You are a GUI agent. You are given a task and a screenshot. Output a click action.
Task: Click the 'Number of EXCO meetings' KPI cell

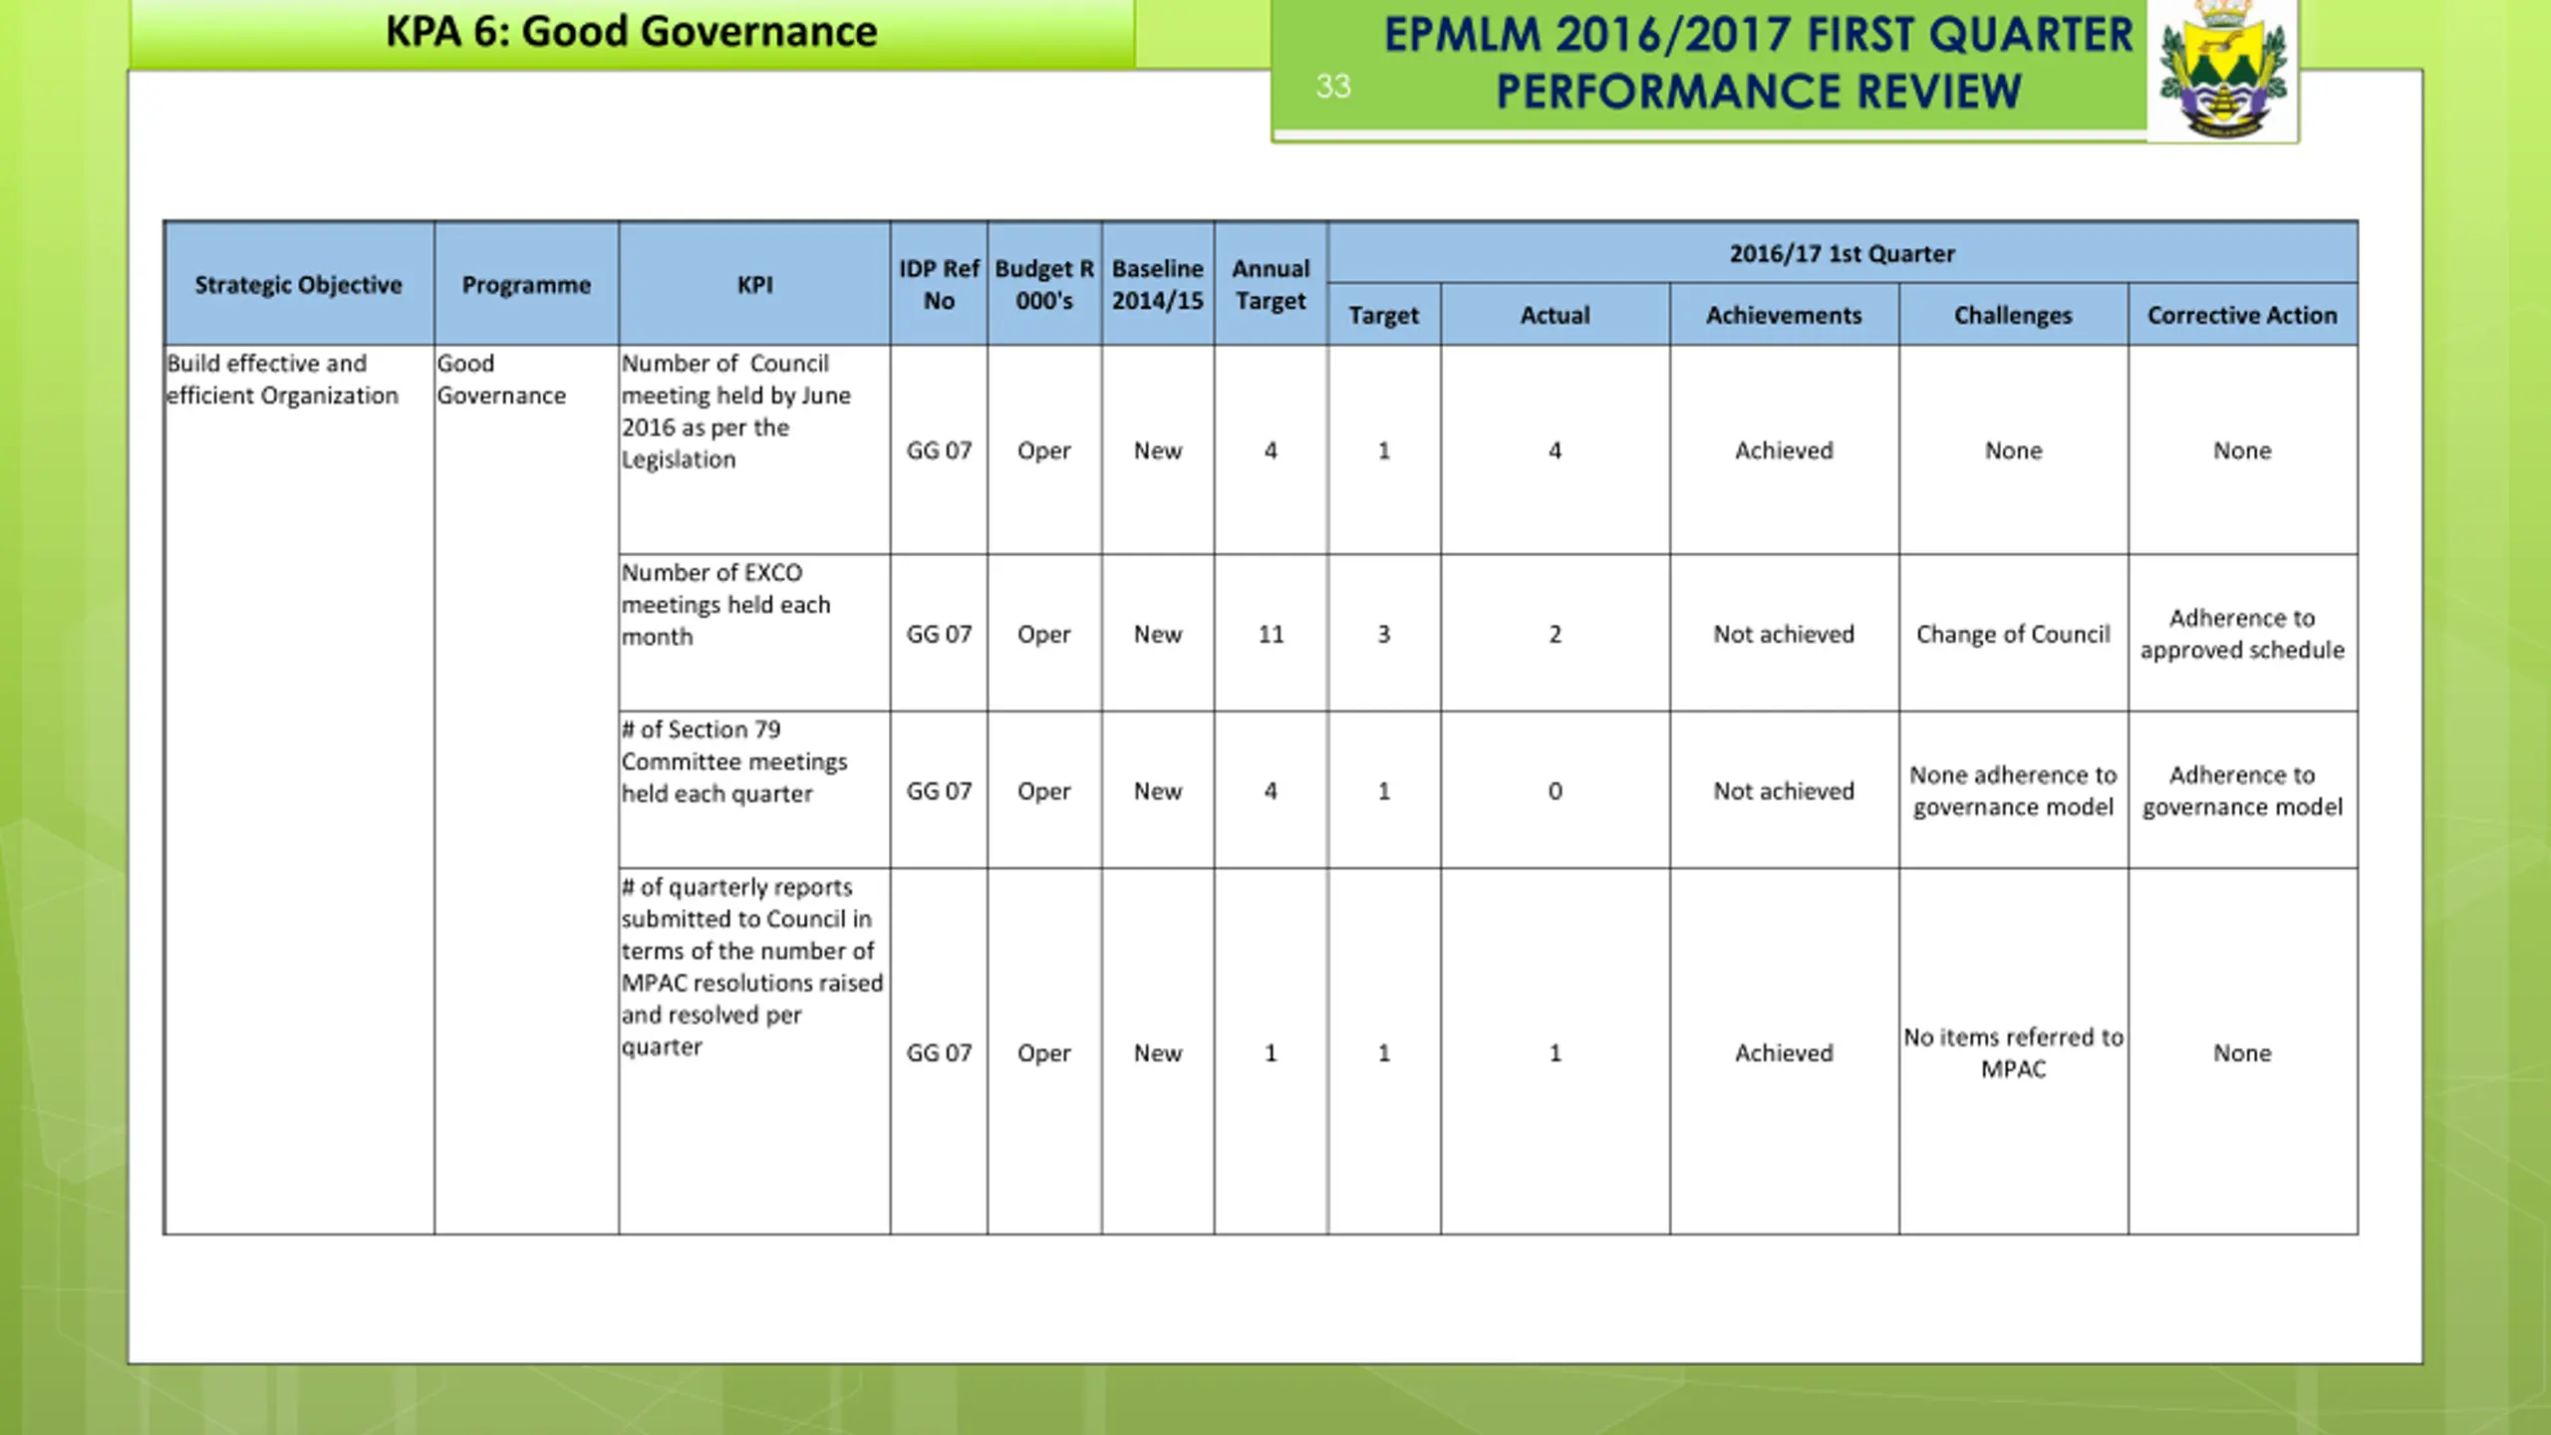point(754,633)
